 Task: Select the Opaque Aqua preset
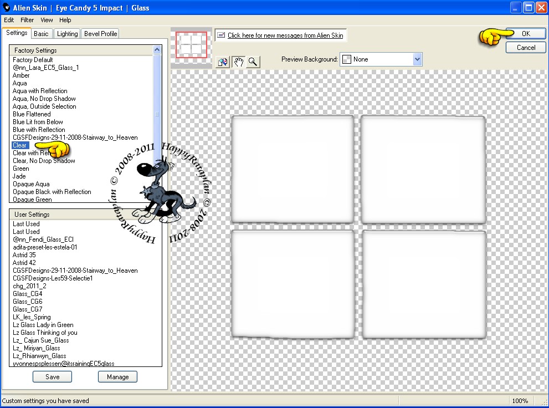(x=31, y=184)
